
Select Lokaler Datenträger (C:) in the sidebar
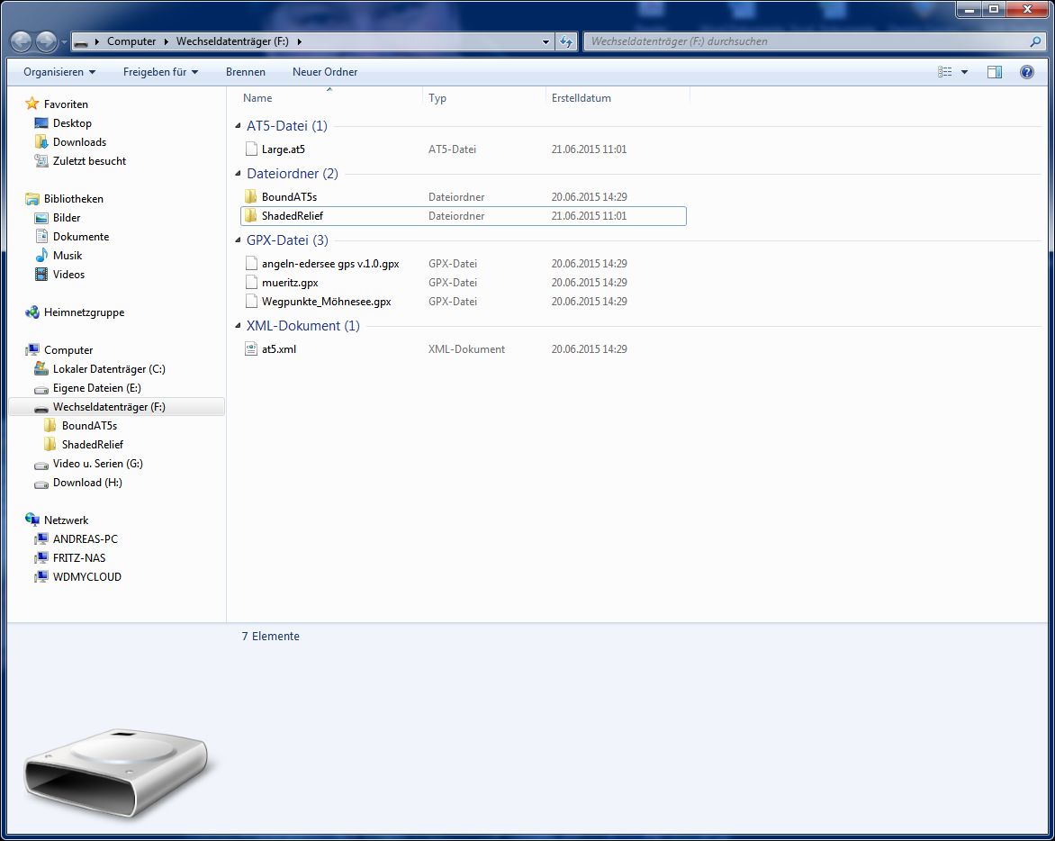click(x=108, y=369)
